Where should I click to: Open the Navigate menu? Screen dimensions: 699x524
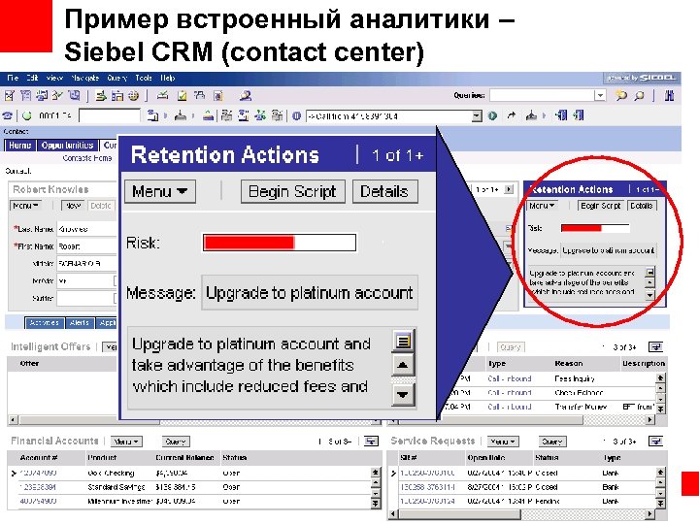coord(84,78)
